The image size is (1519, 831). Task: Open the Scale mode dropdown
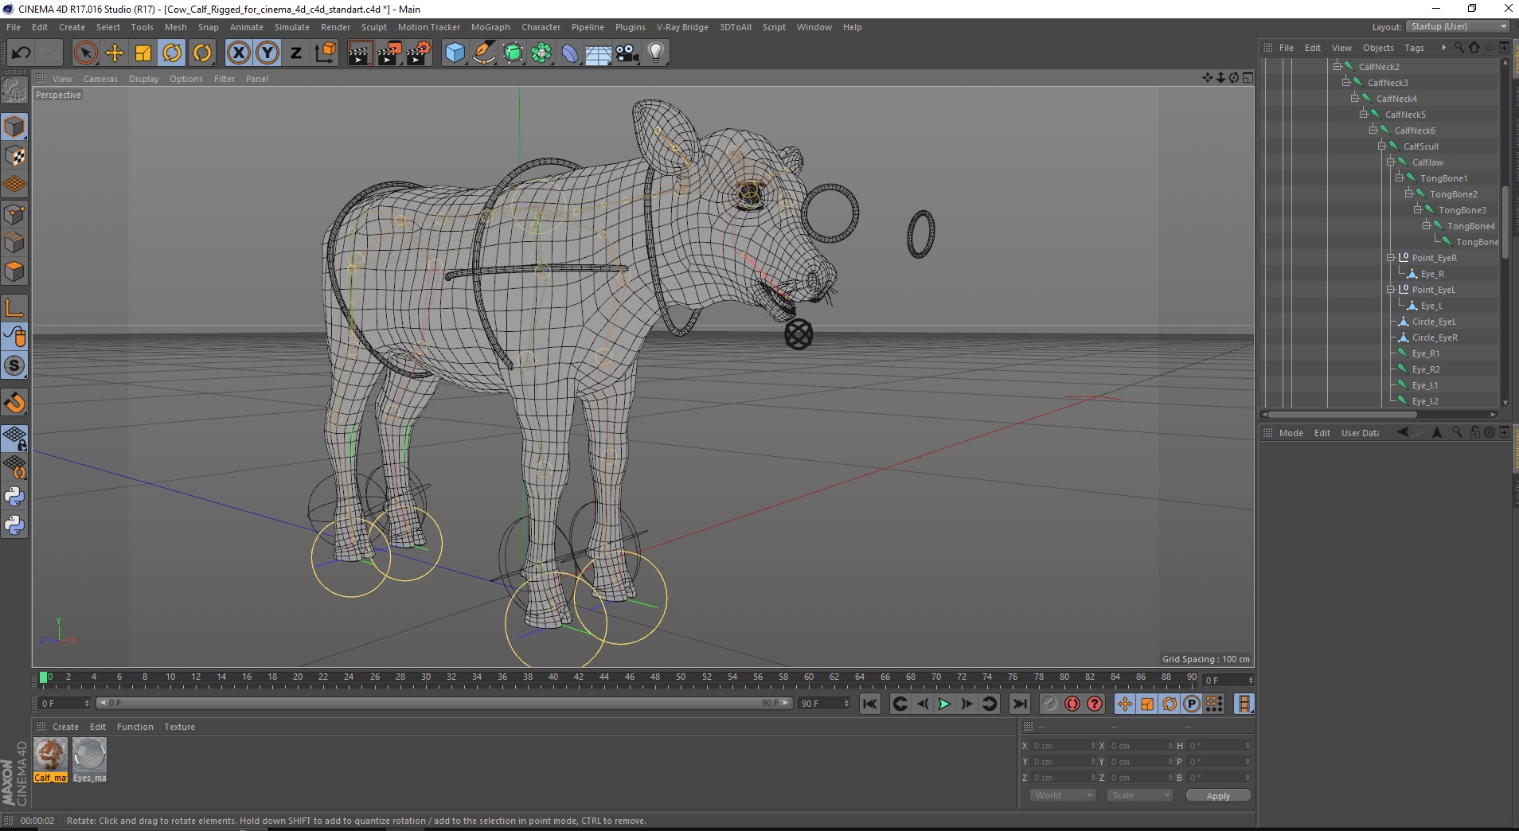[1140, 795]
